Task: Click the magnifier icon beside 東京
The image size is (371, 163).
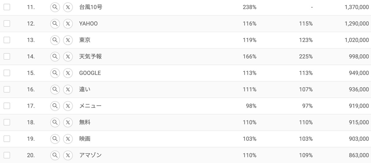Action: [55, 40]
